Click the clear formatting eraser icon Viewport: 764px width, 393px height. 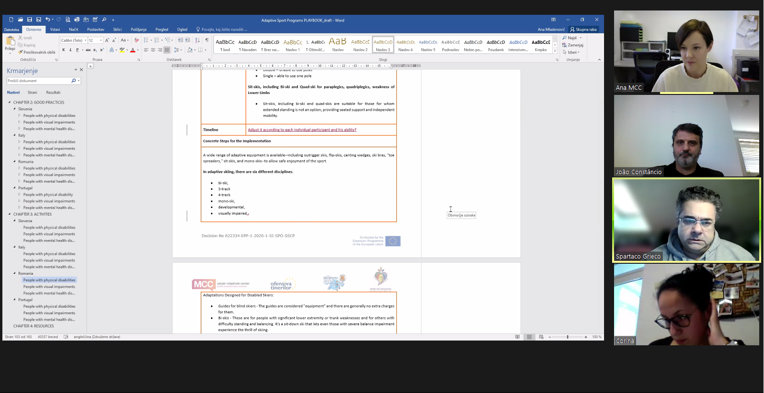137,40
